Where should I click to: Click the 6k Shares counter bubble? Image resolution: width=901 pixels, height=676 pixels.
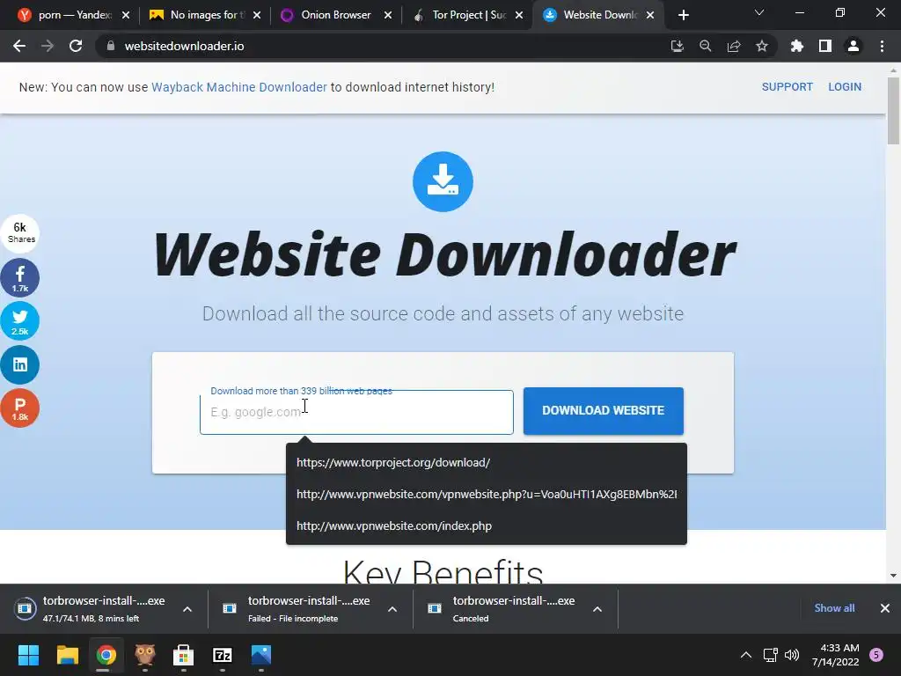tap(20, 232)
